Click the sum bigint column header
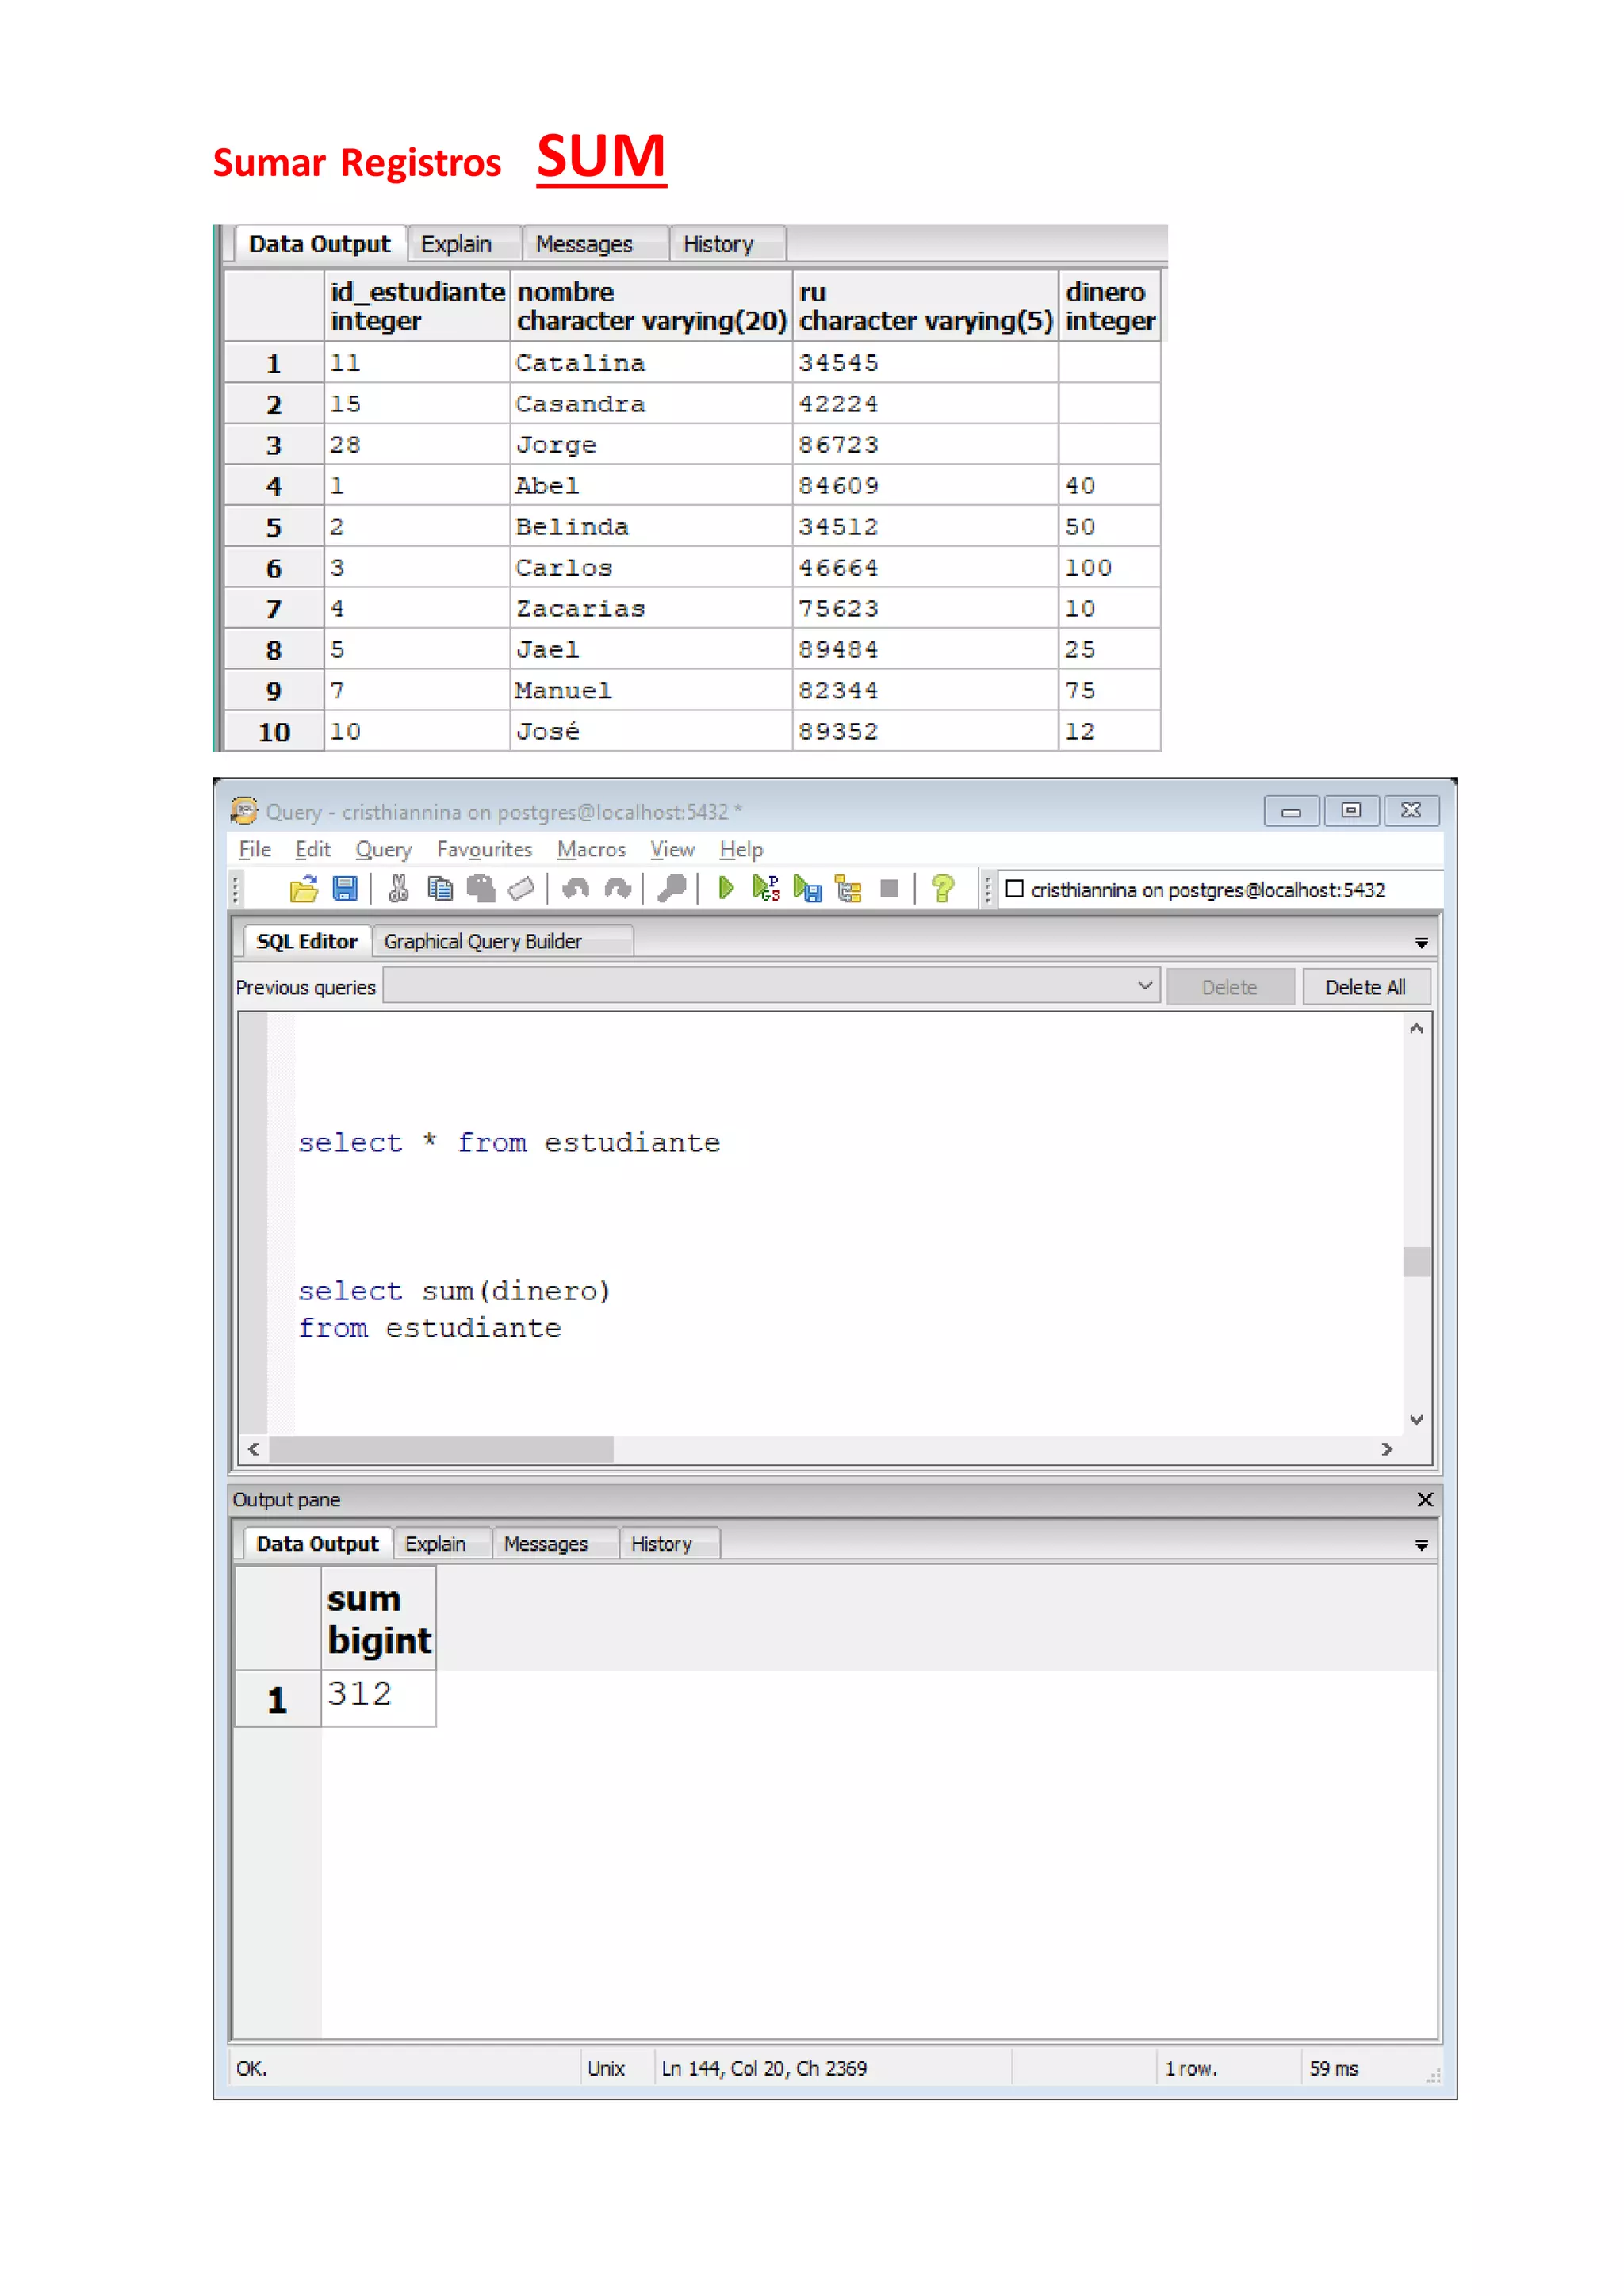The height and width of the screenshot is (2296, 1624). (378, 1619)
